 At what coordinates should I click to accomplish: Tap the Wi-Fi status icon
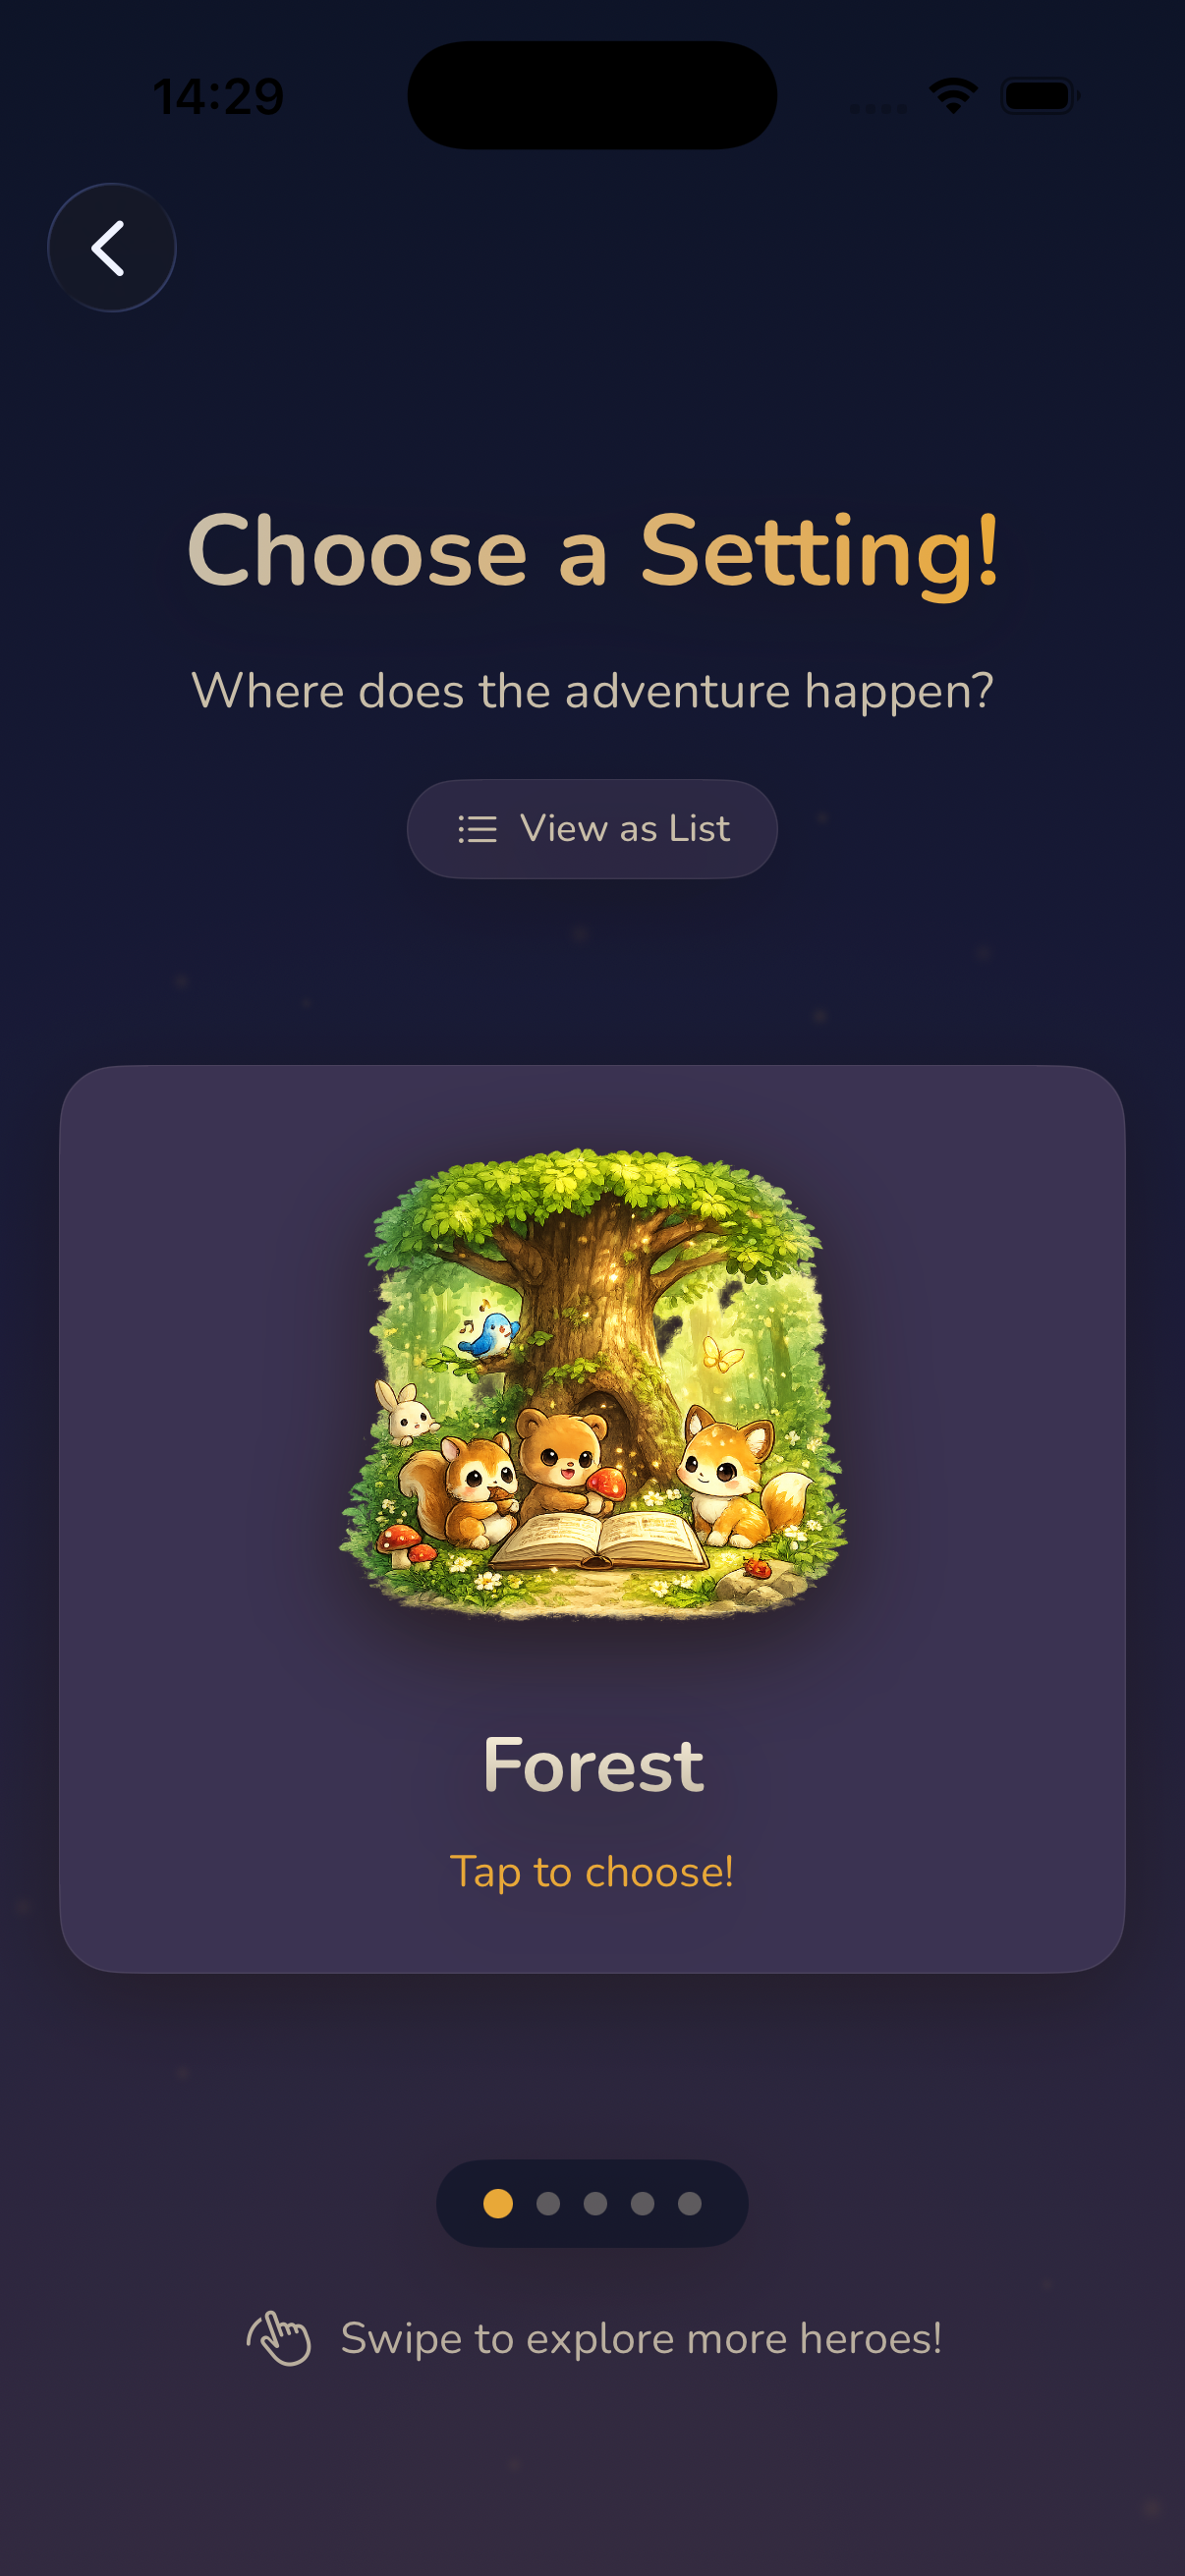point(953,96)
